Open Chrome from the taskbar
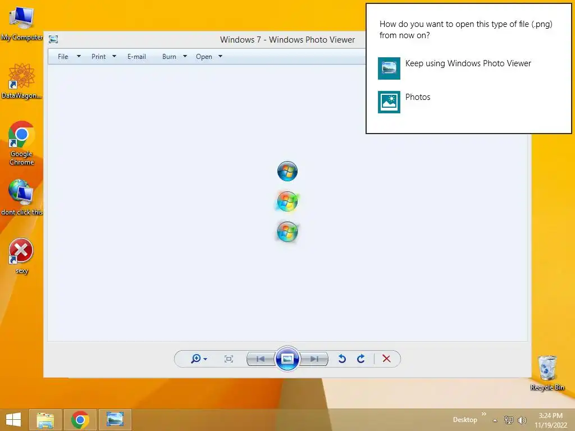The image size is (575, 431). coord(80,420)
